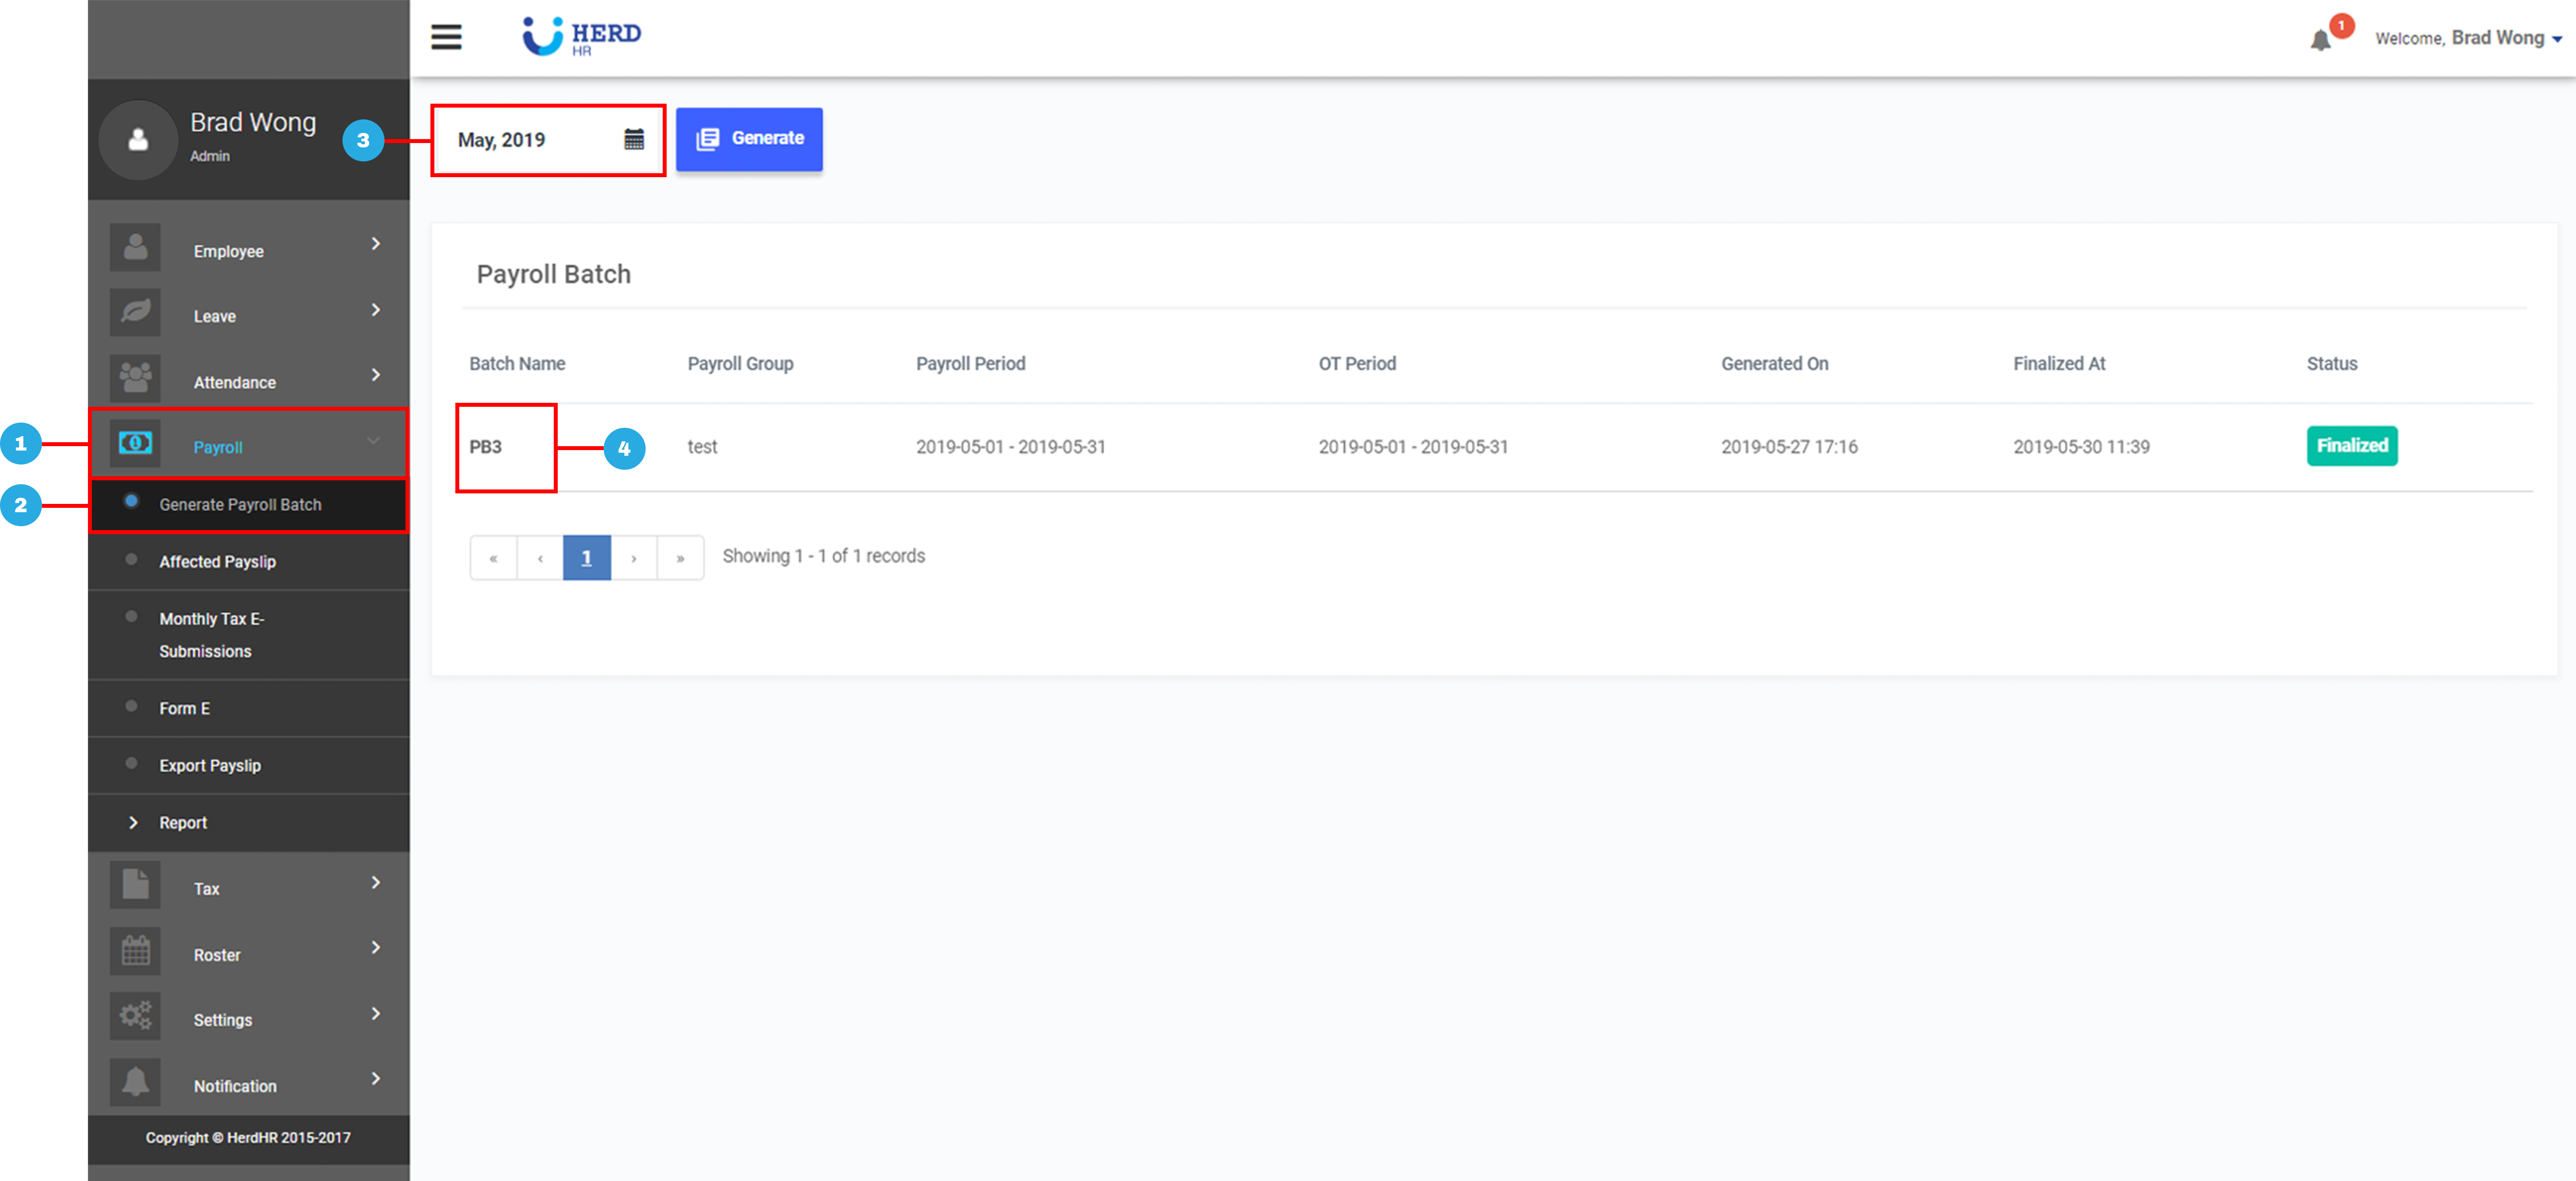The height and width of the screenshot is (1181, 2576).
Task: Select the Affected Payslip bullet item
Action: [217, 562]
